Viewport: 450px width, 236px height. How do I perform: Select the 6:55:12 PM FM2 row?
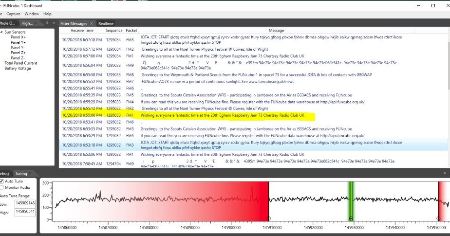[254, 109]
